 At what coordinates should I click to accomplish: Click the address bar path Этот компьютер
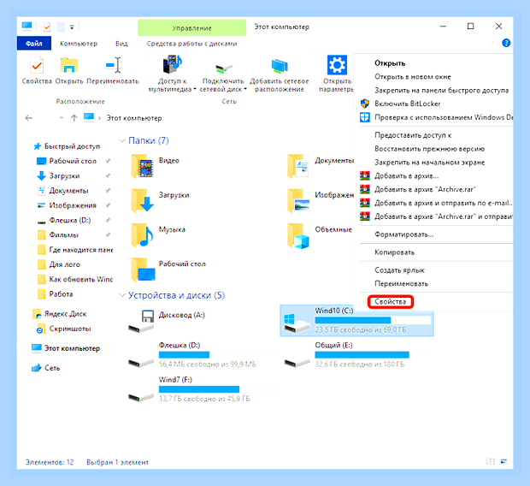click(134, 118)
